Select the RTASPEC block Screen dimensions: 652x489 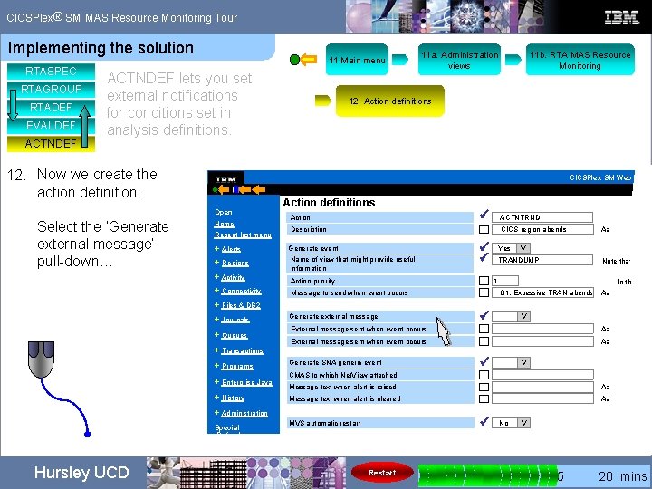(51, 72)
